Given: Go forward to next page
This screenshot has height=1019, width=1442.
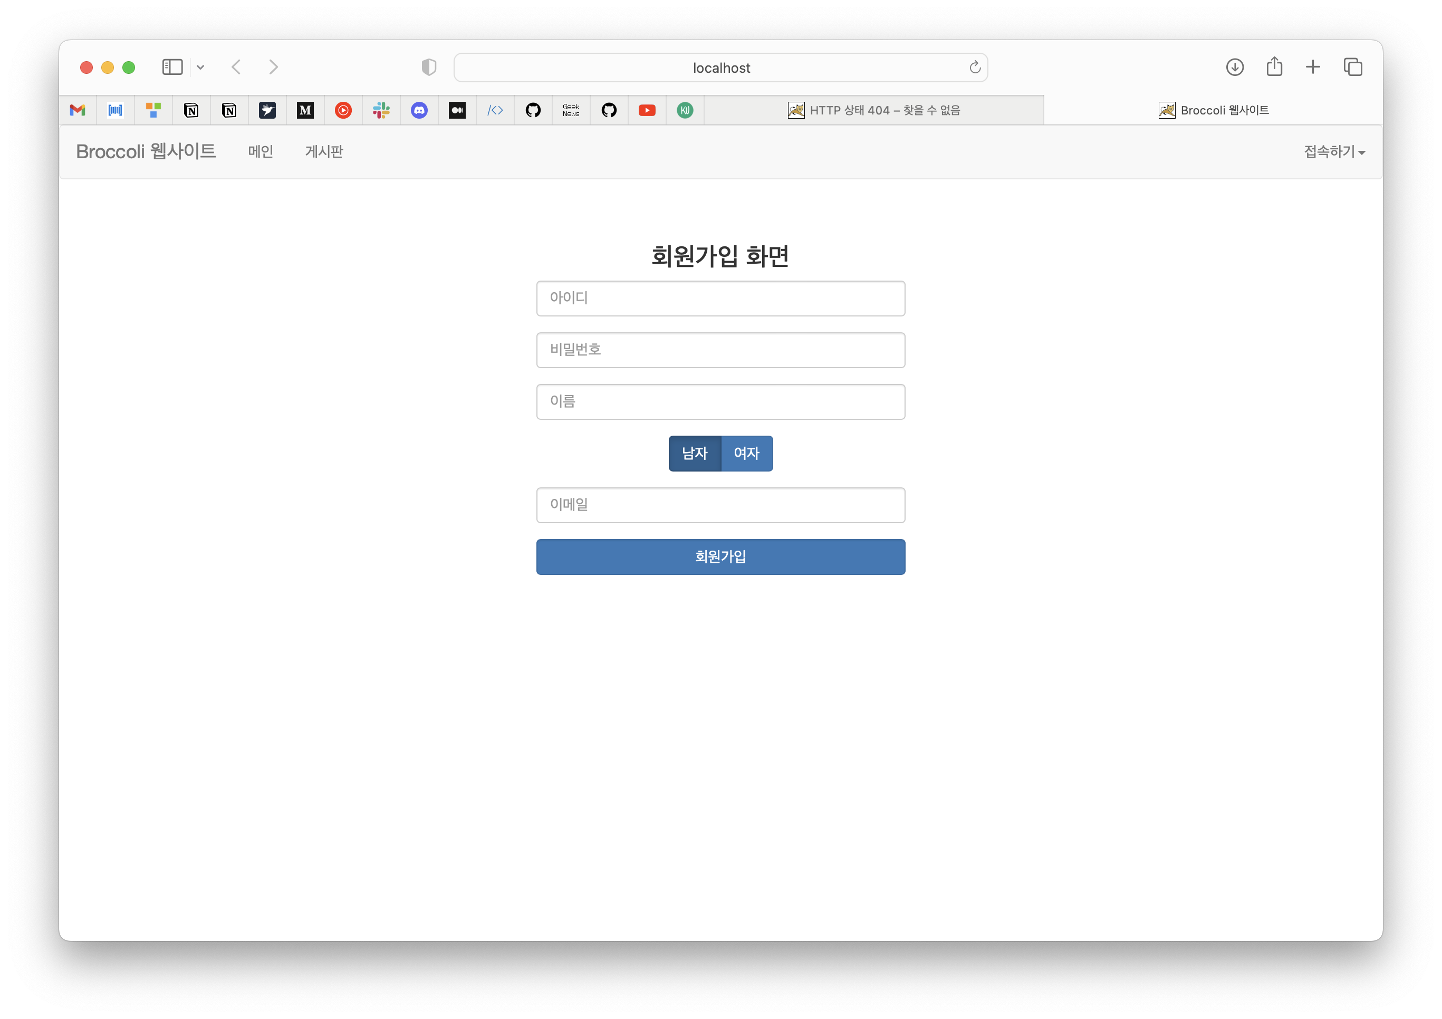Looking at the screenshot, I should tap(273, 67).
